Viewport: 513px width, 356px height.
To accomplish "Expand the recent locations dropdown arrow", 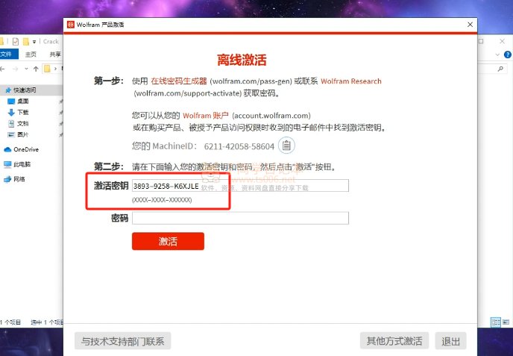I will click(x=26, y=69).
